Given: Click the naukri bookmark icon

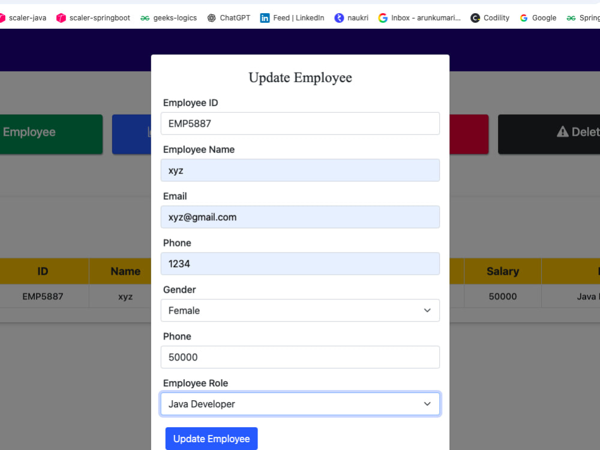Looking at the screenshot, I should pyautogui.click(x=339, y=18).
